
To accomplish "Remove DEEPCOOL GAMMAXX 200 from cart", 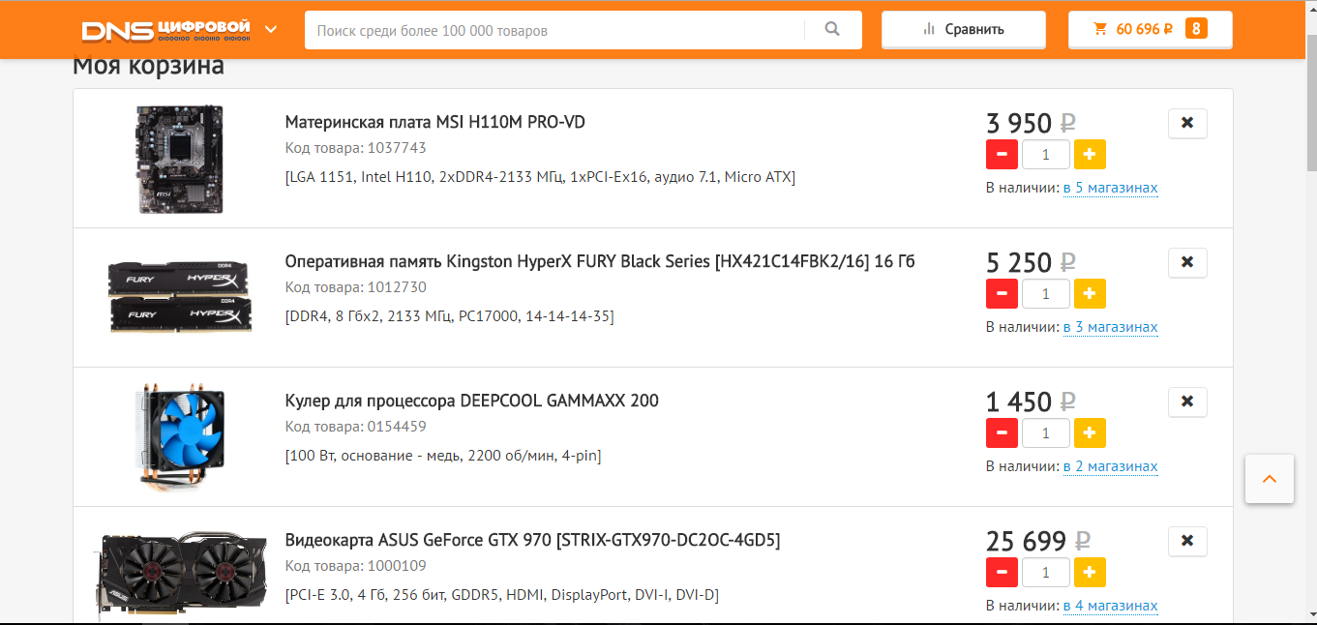I will point(1187,402).
